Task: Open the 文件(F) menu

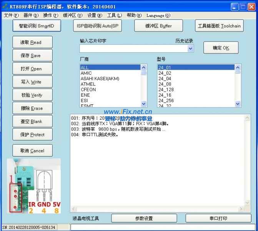Action: click(12, 15)
